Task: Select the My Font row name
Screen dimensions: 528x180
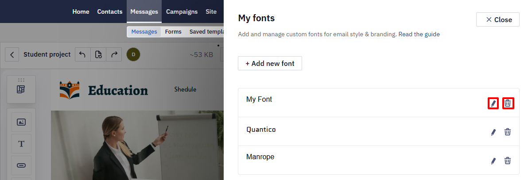Action: tap(259, 99)
